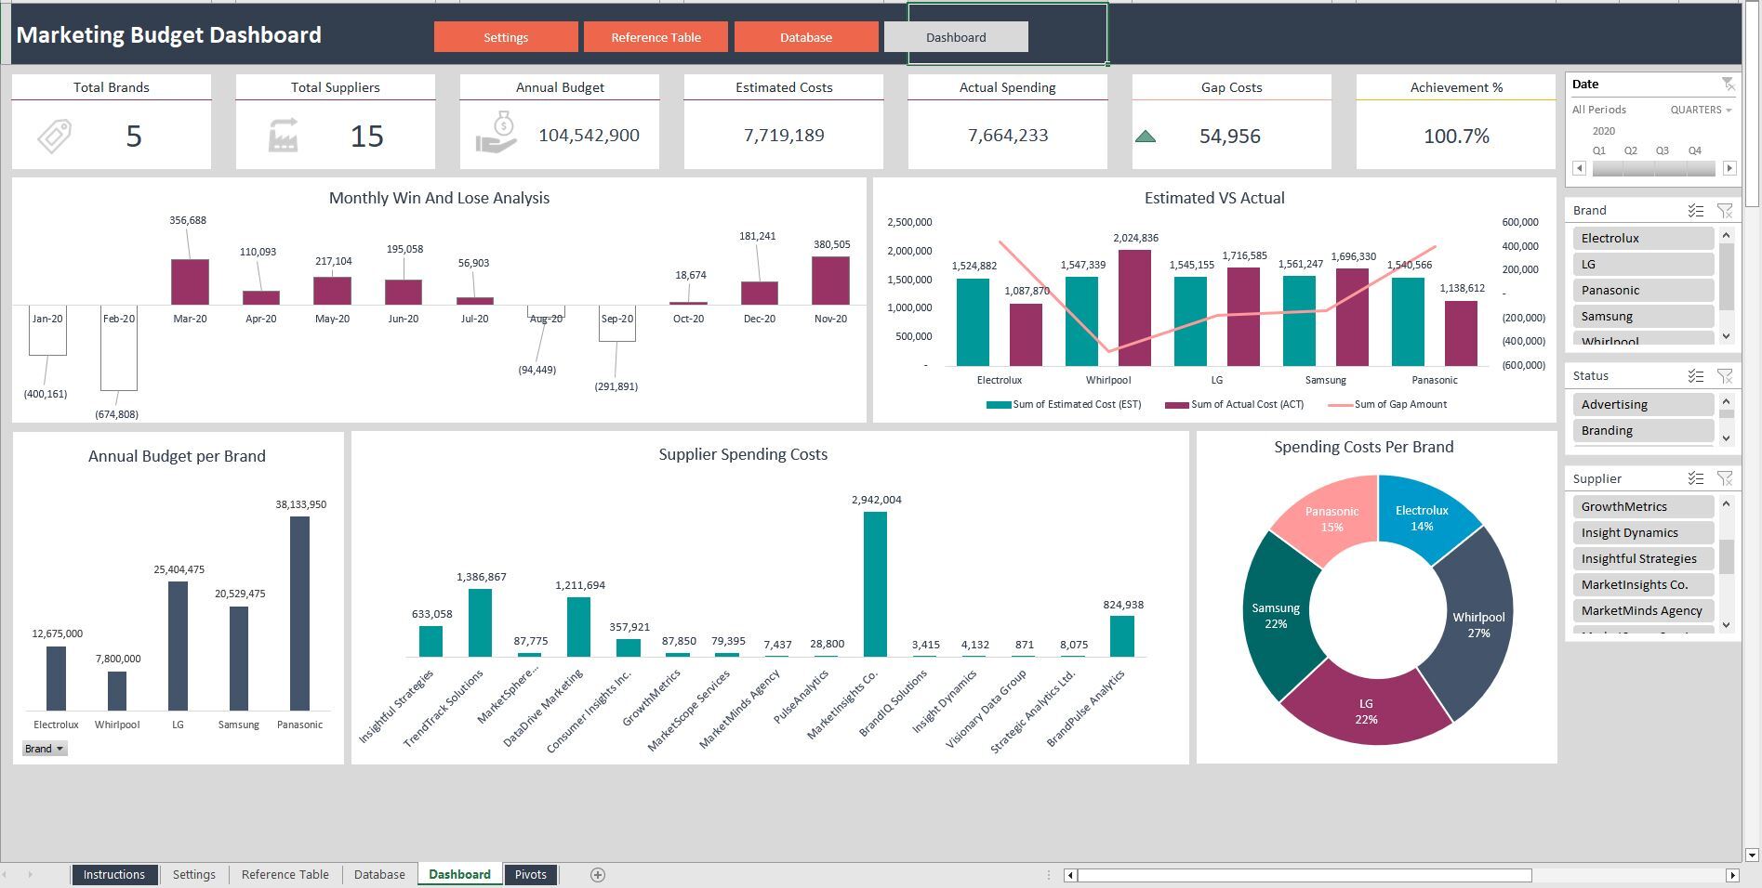Open the QUARTERS time level dropdown

coord(1701,110)
